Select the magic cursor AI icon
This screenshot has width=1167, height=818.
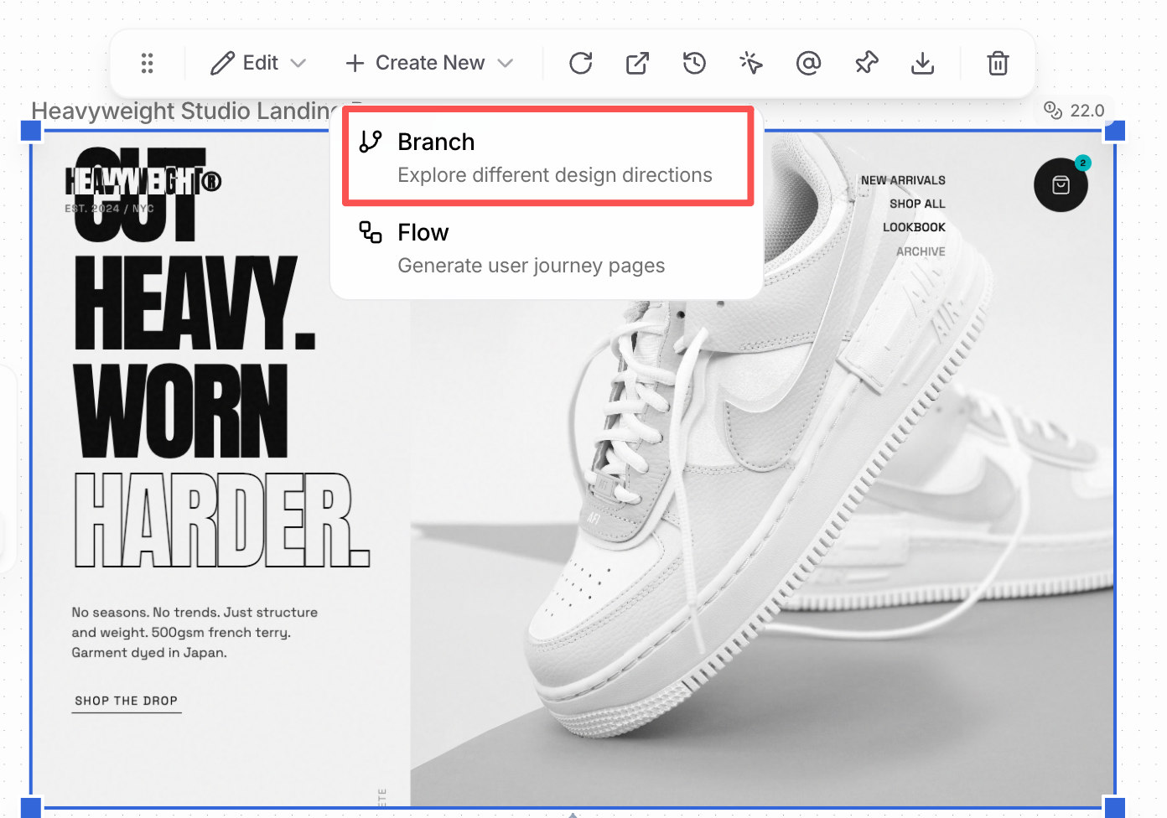point(750,63)
